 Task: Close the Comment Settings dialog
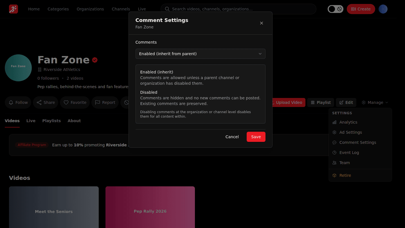(262, 23)
